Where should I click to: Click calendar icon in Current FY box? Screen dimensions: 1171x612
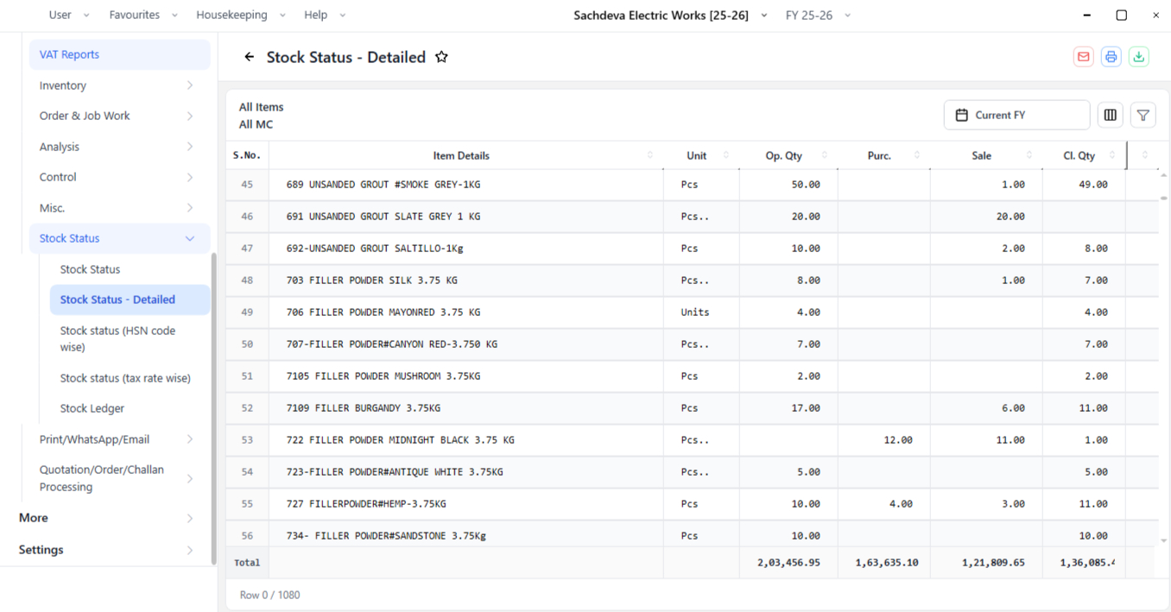(961, 115)
